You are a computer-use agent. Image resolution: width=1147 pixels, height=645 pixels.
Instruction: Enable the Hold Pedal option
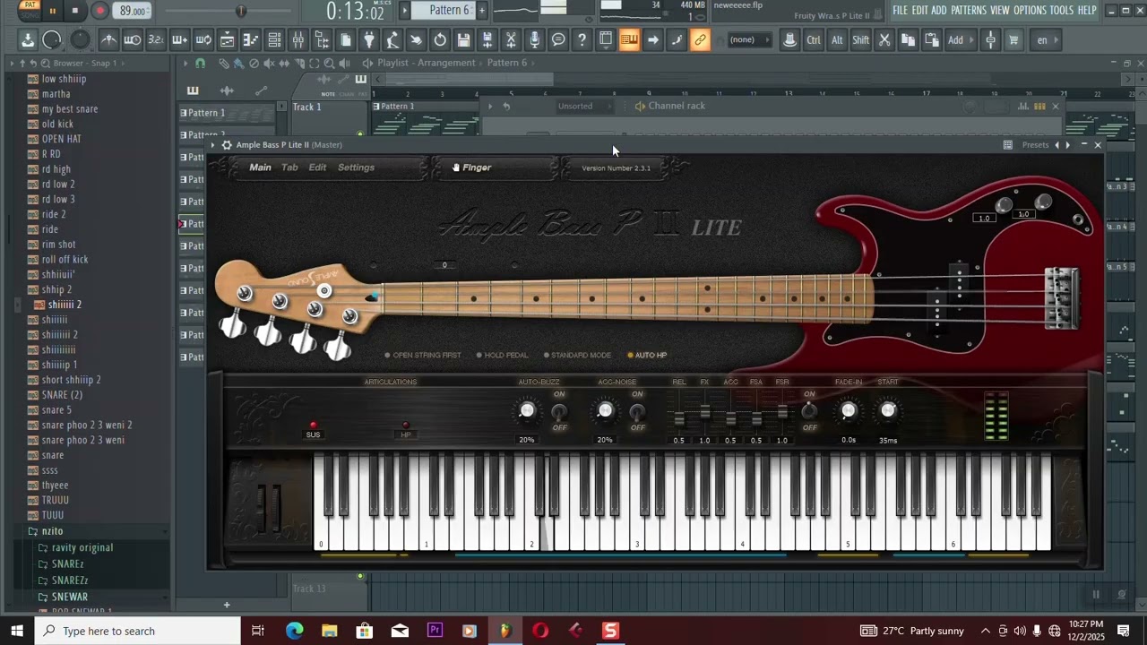coord(503,356)
